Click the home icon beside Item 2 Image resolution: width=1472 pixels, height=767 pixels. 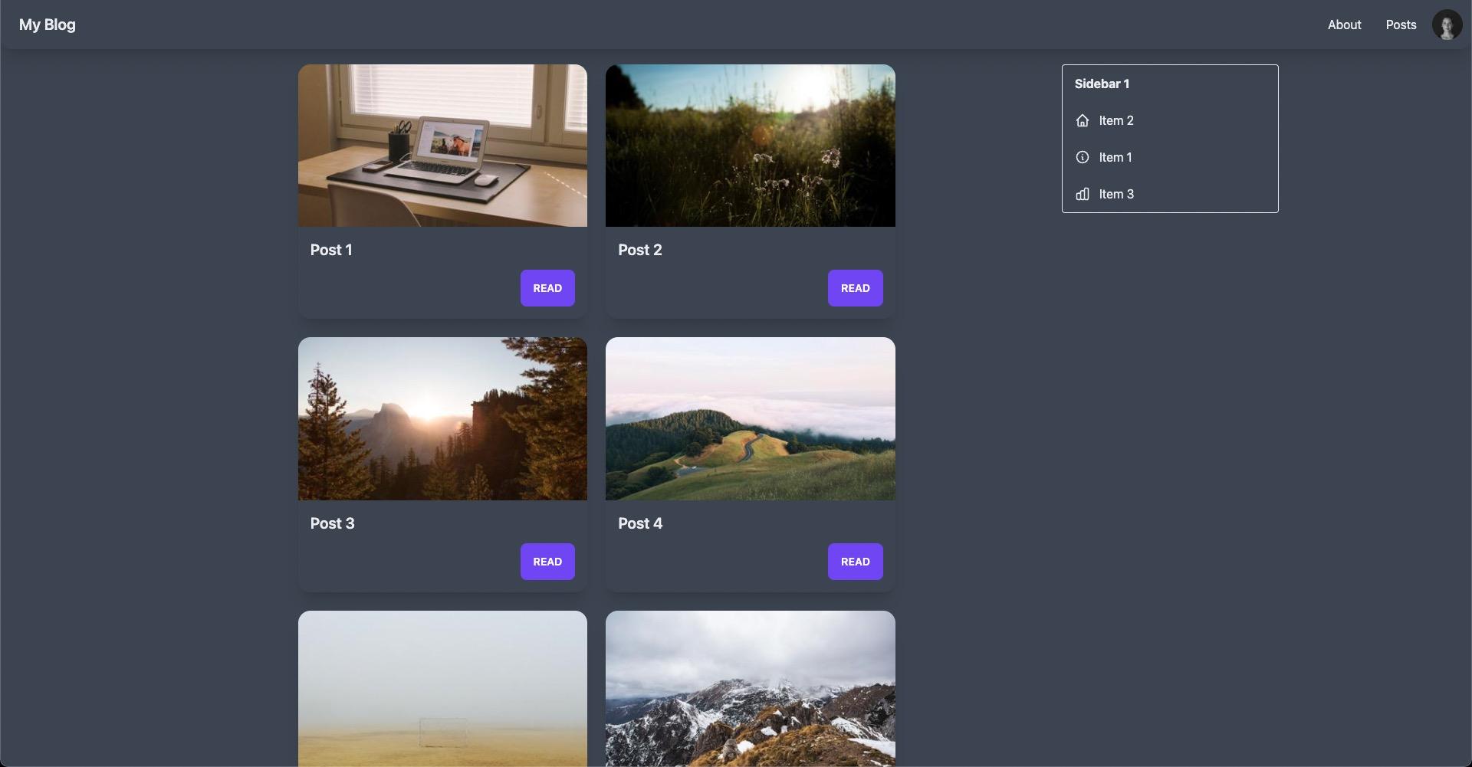1082,120
